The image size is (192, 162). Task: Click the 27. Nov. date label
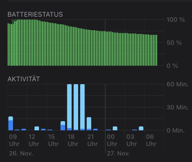(x=118, y=153)
